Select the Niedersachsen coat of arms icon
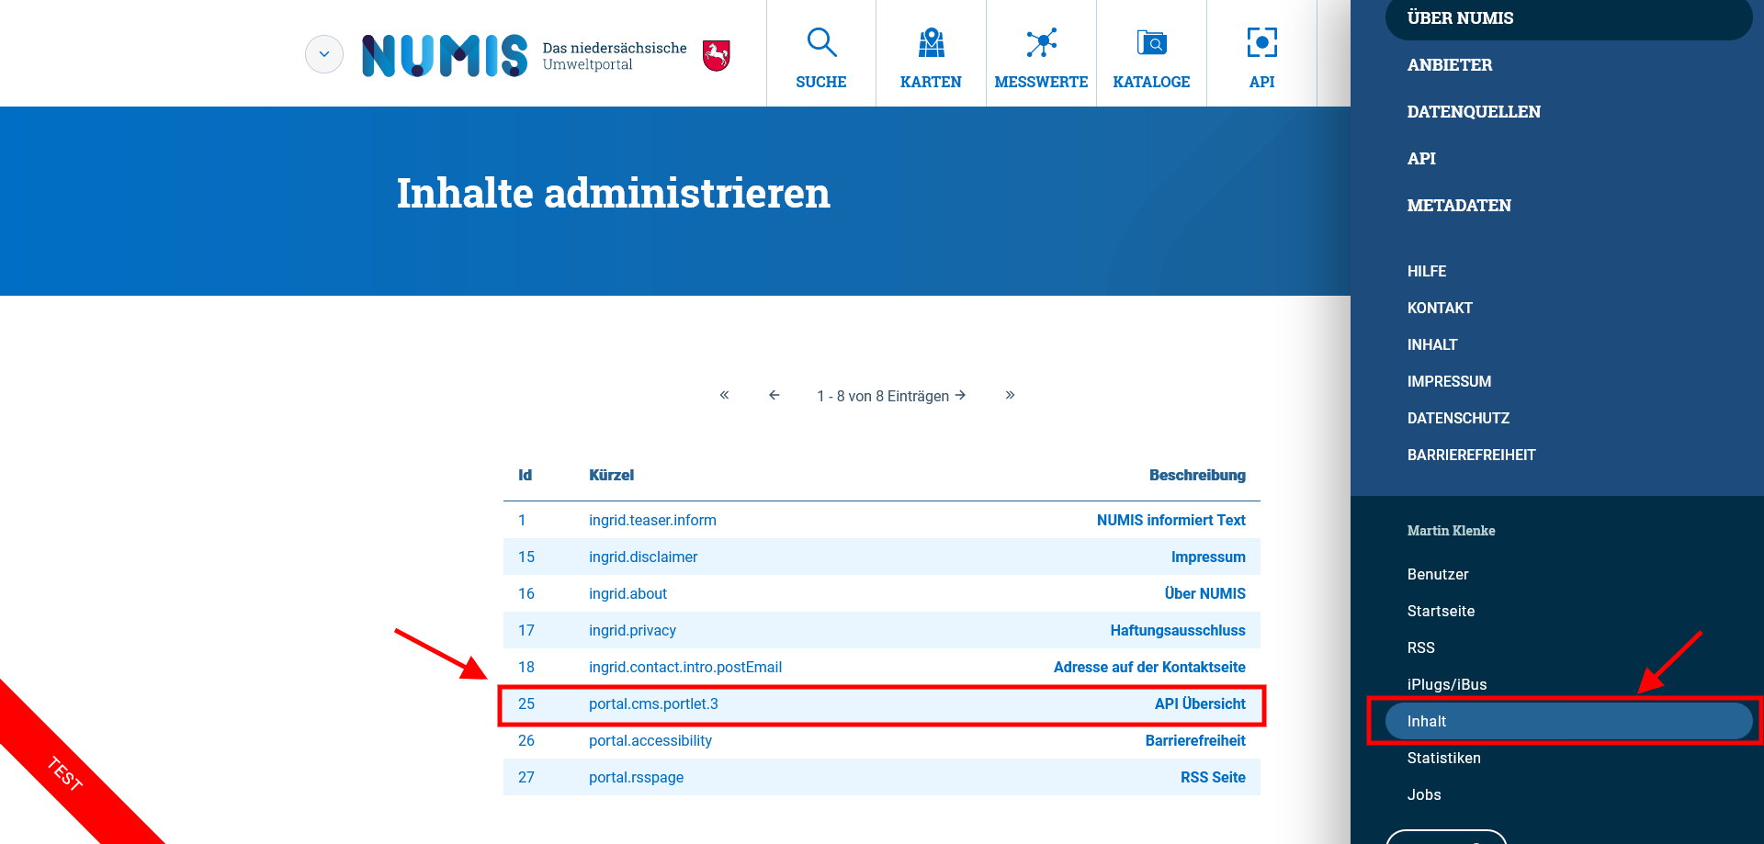 click(x=716, y=56)
